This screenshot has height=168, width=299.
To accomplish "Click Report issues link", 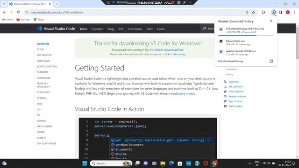I will point(235,101).
